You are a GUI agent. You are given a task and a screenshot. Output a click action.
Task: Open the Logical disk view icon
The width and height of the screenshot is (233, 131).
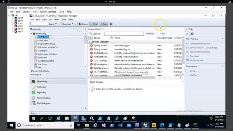(x=35, y=51)
